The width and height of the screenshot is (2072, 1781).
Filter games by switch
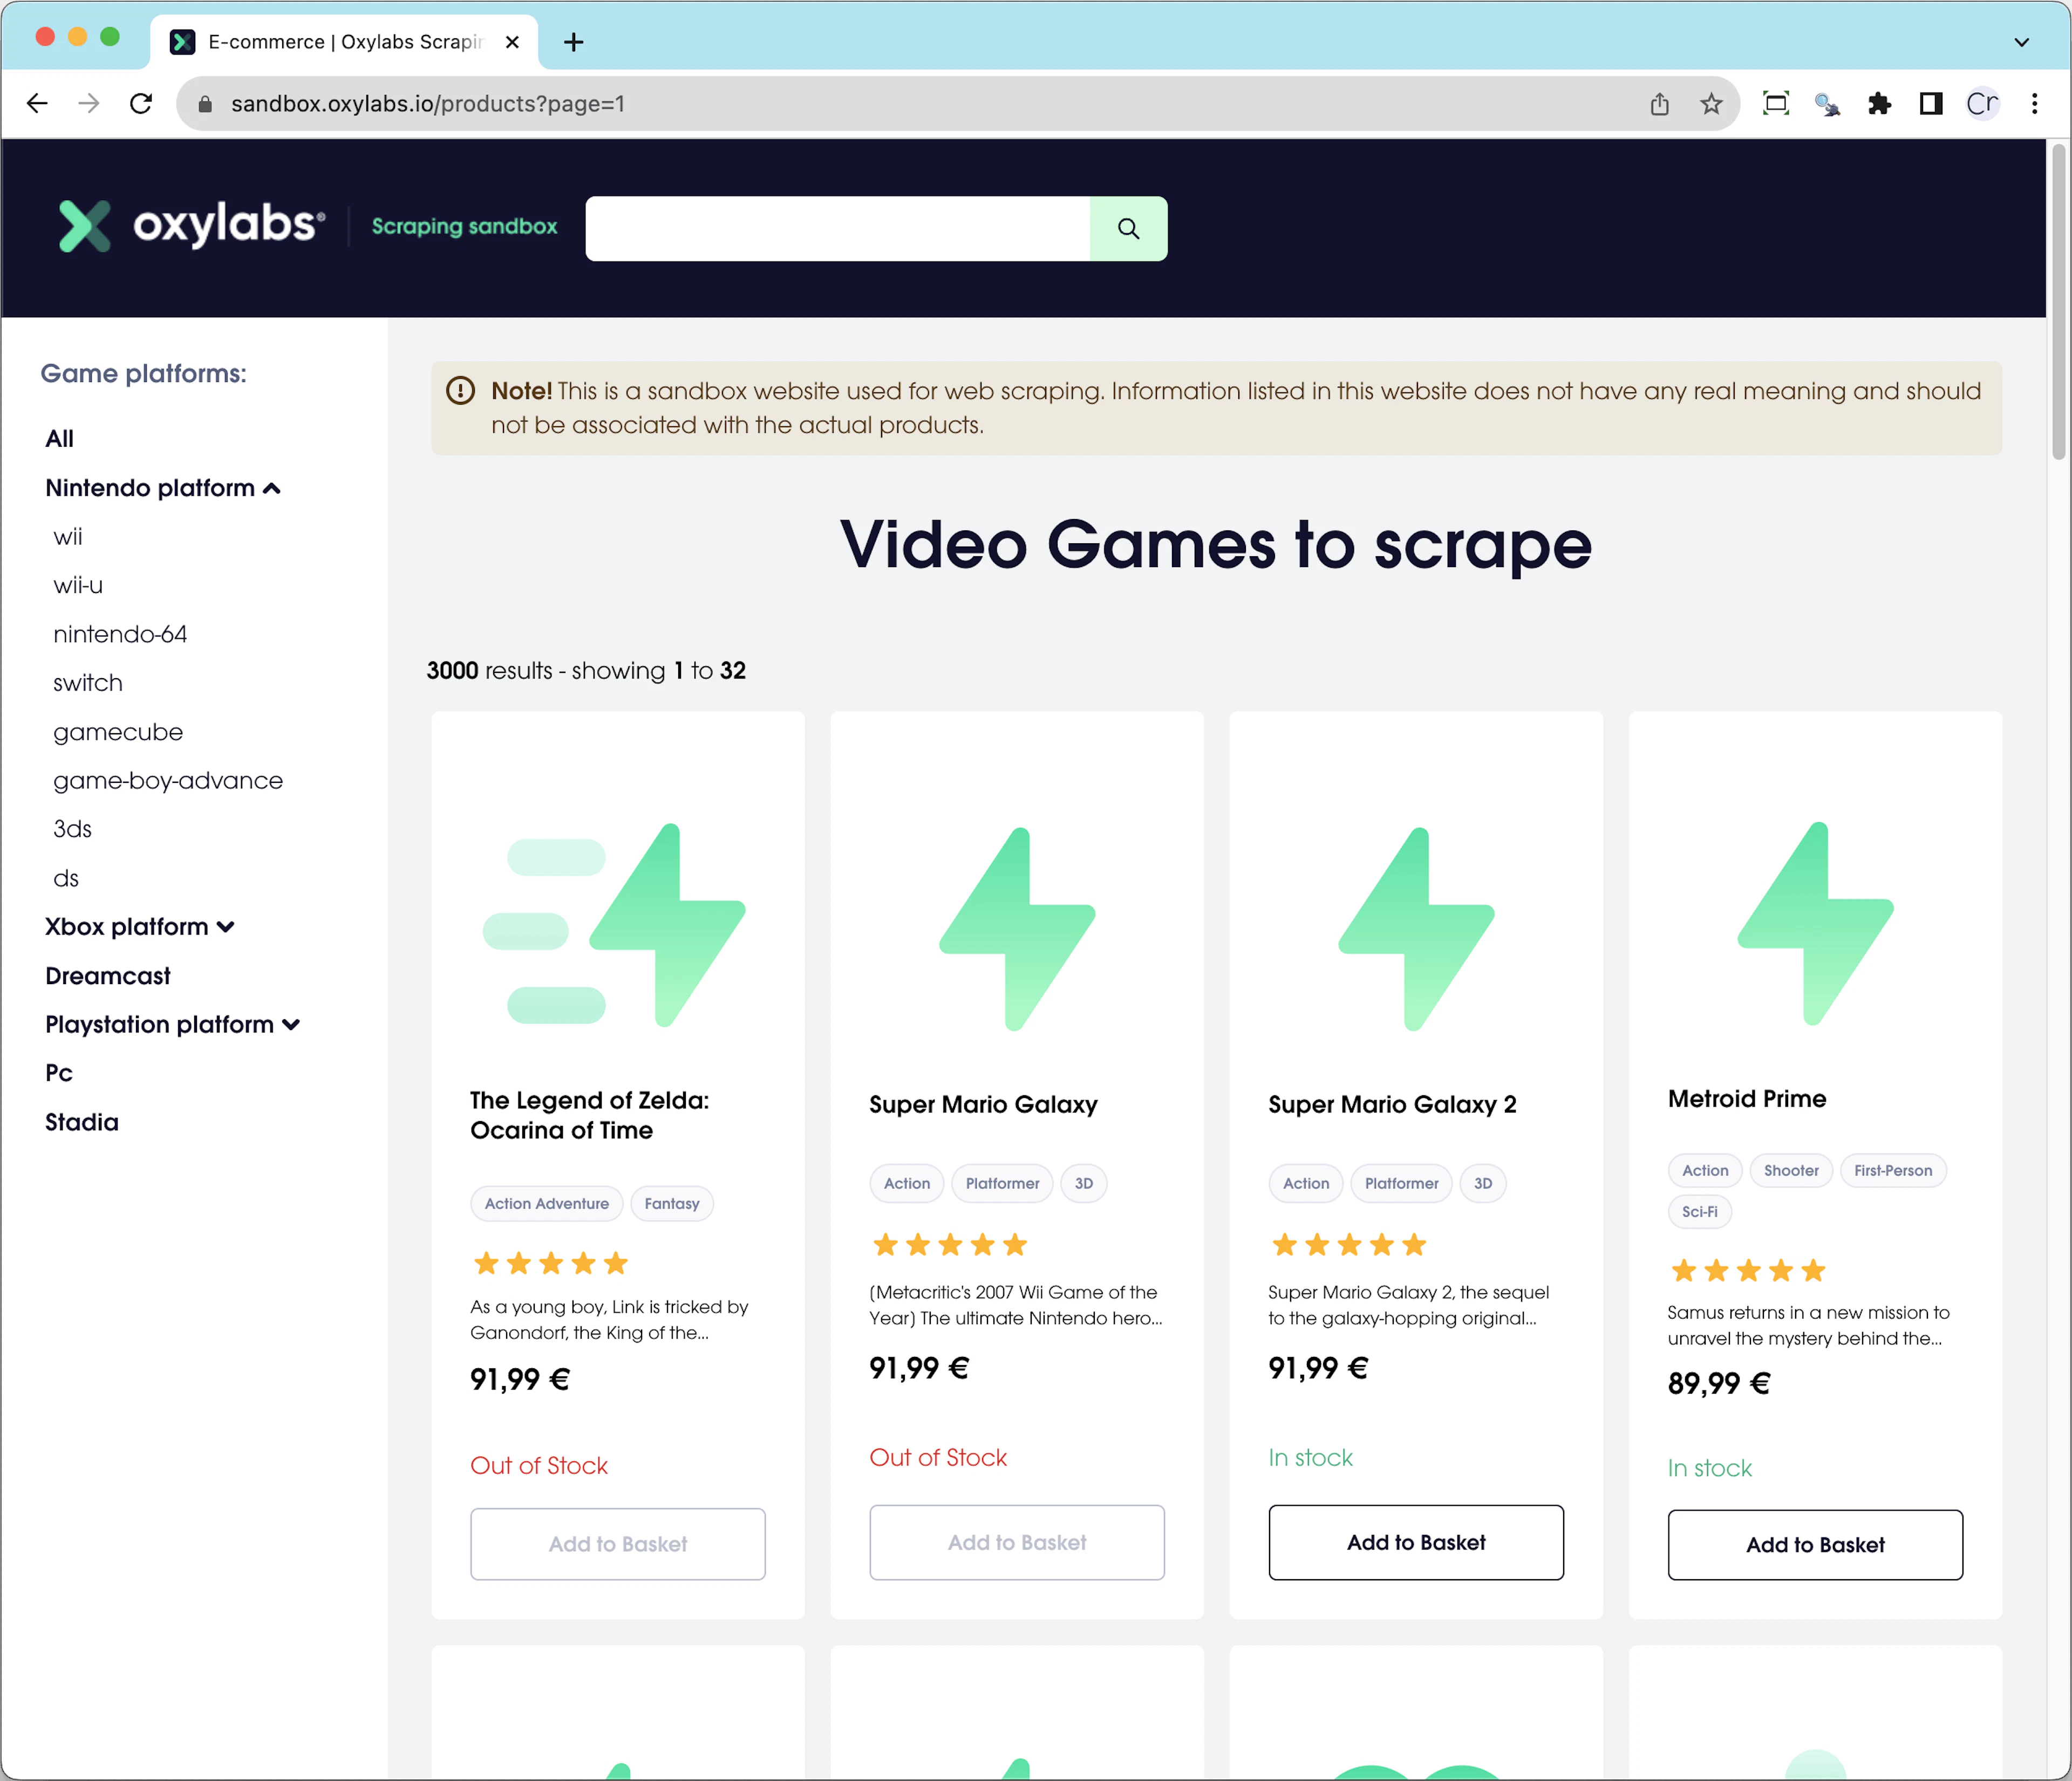click(x=88, y=684)
